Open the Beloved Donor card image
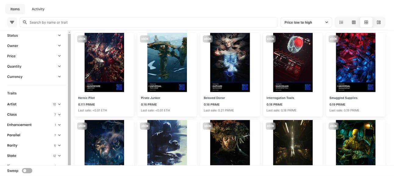The image size is (394, 176). pos(230,62)
